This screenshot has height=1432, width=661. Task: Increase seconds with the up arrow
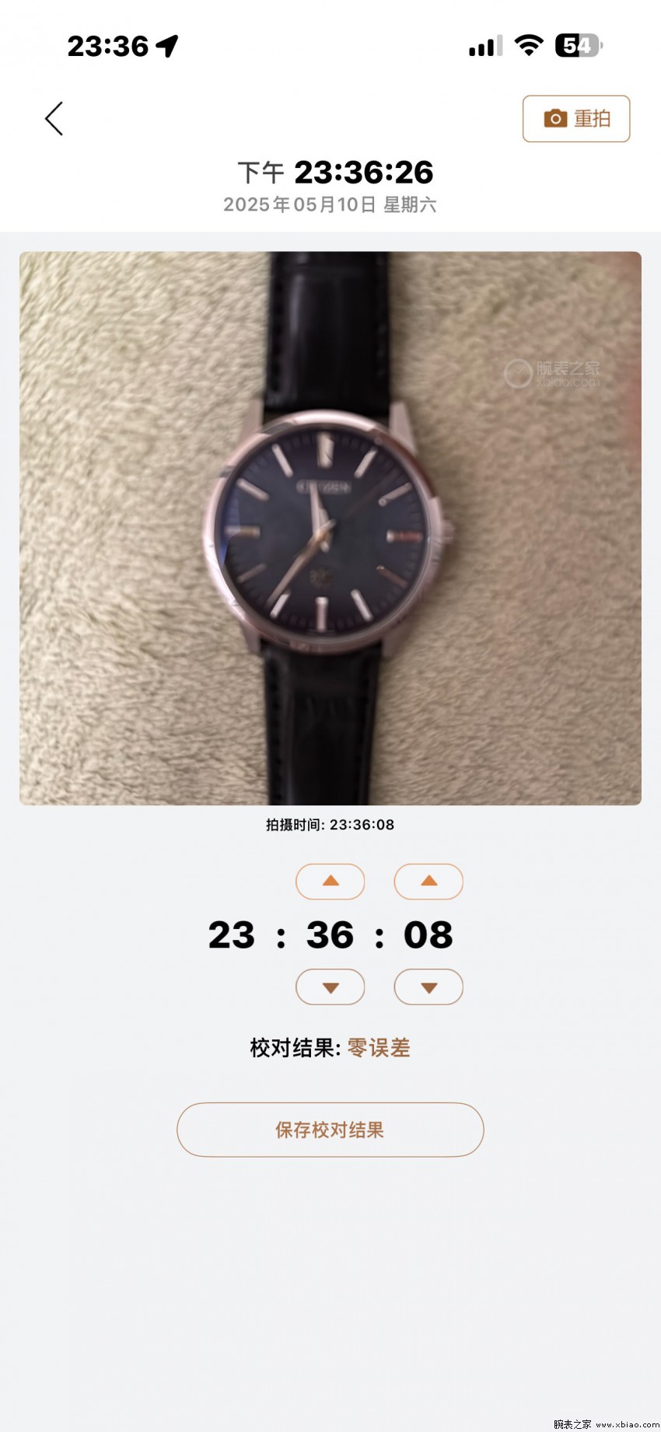(x=428, y=882)
